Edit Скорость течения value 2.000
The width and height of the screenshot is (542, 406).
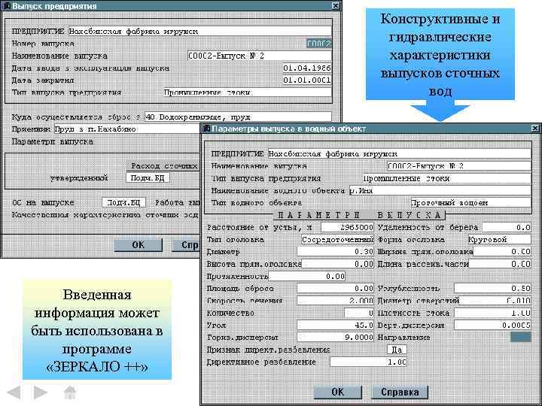point(335,301)
